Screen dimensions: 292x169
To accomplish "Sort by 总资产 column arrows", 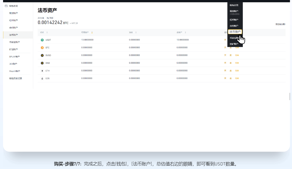I will [185, 32].
